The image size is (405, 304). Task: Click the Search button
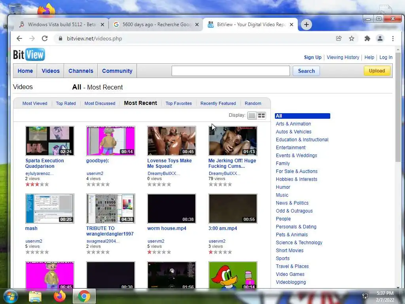pyautogui.click(x=307, y=71)
